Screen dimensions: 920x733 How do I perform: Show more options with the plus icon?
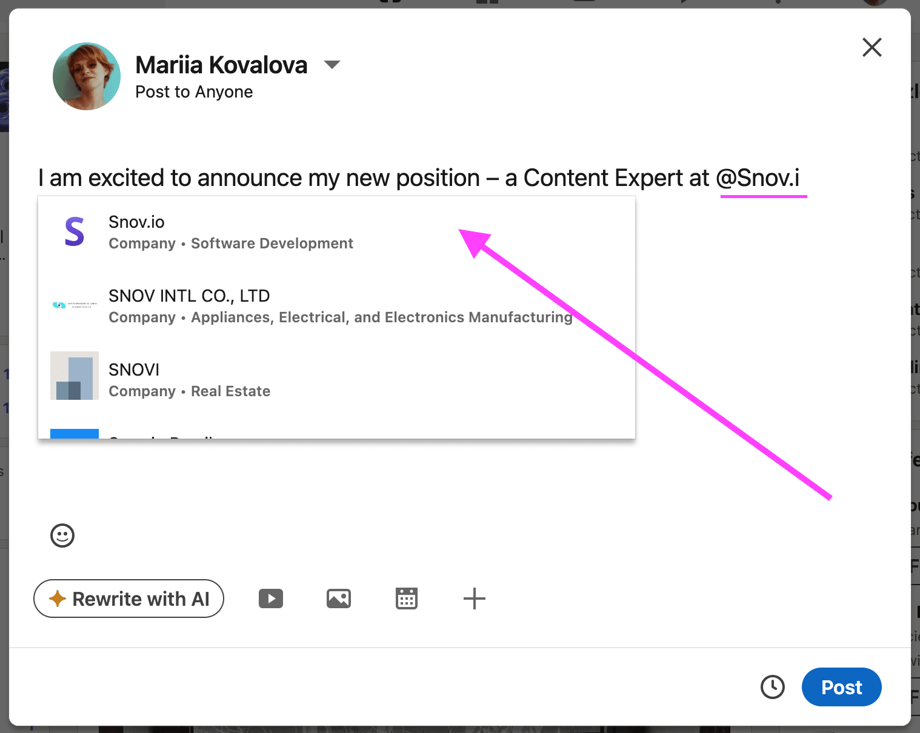click(x=475, y=599)
